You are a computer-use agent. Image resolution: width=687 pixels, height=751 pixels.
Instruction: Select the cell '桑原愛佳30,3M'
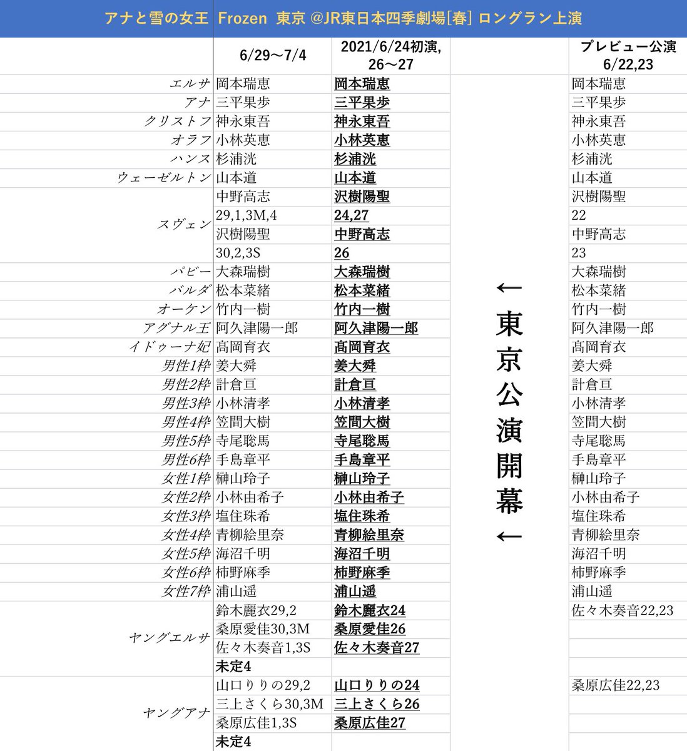click(x=273, y=629)
